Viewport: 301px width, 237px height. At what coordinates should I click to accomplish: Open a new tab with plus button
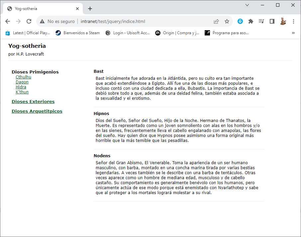(x=90, y=9)
